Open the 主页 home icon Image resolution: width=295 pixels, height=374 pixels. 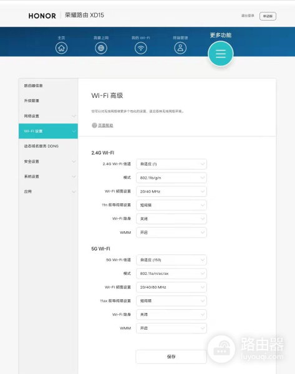(x=61, y=48)
